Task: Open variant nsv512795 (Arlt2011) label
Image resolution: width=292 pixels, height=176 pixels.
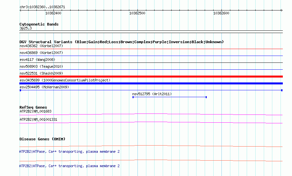Action: pyautogui.click(x=152, y=94)
